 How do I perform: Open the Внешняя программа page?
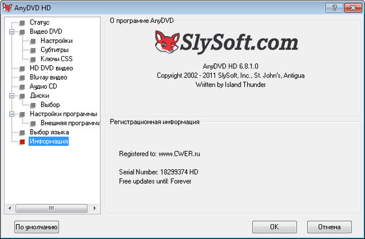click(x=70, y=122)
